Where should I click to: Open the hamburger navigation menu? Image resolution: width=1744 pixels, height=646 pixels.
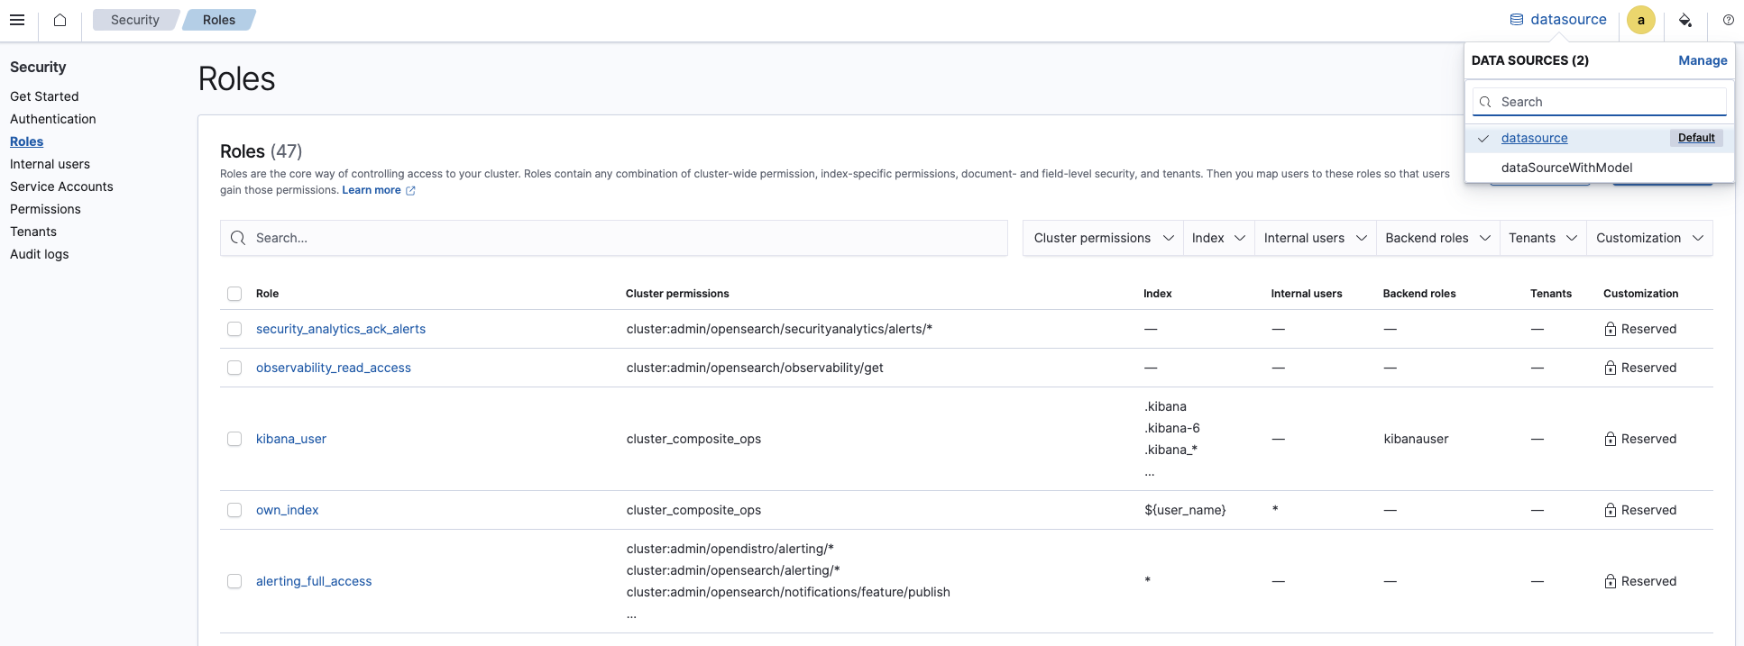coord(17,20)
